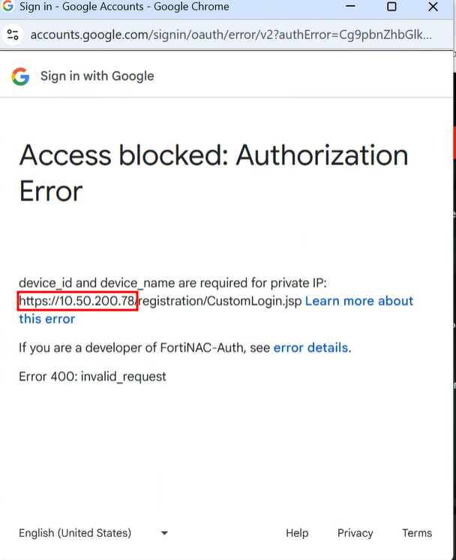Maximize the Chrome sign-in window
Viewport: 456px width, 560px height.
pos(391,7)
